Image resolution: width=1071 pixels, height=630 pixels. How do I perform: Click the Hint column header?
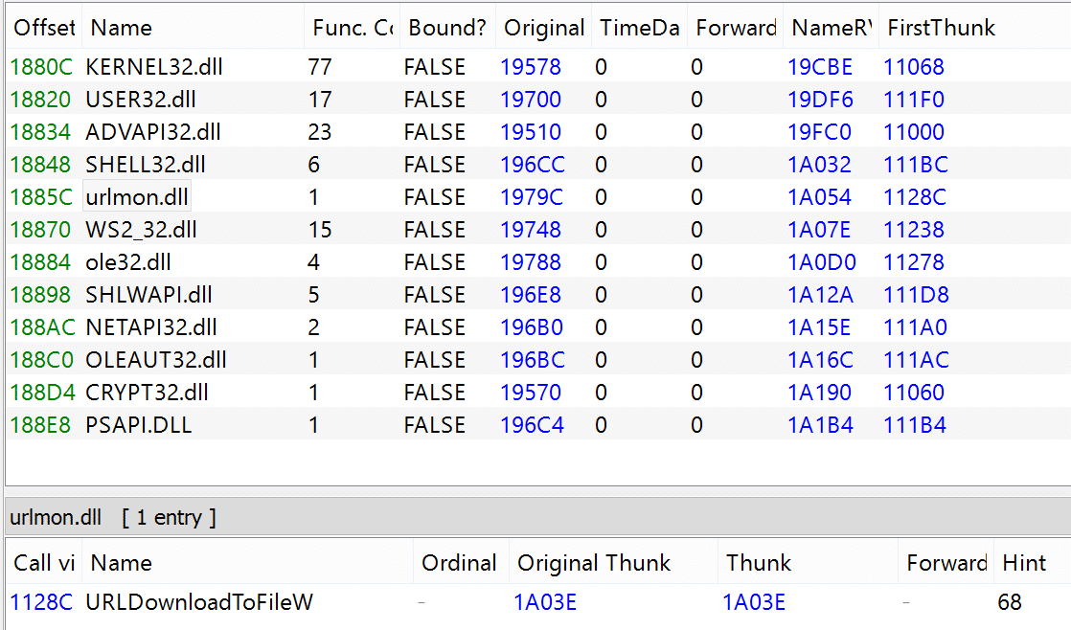coord(1032,563)
